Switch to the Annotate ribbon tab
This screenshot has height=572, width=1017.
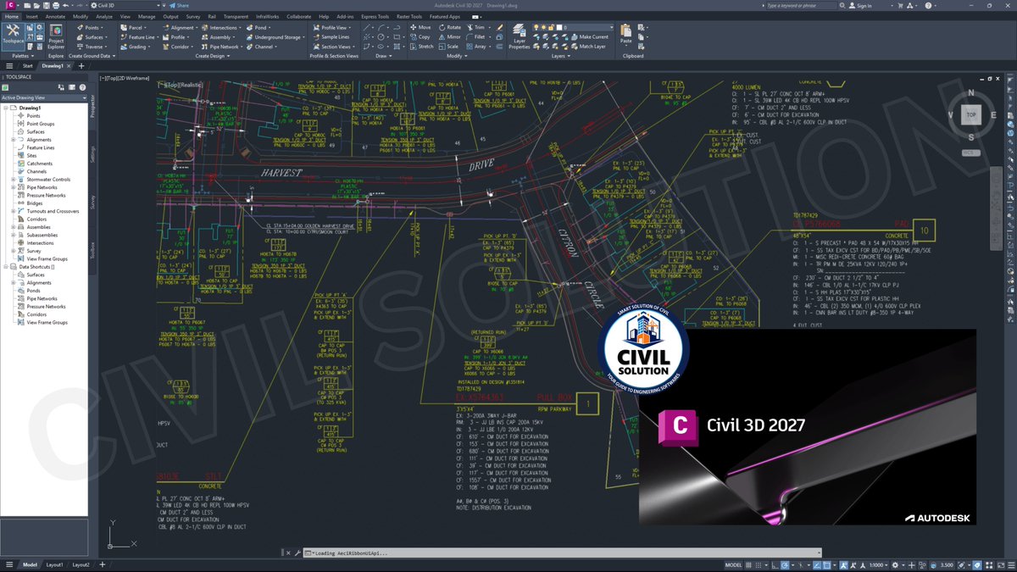pyautogui.click(x=55, y=16)
